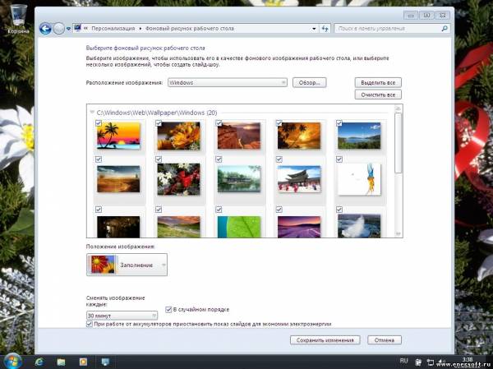Viewport: 493px width, 369px height.
Task: Open the Action Center flag tray icon
Action: 418,362
